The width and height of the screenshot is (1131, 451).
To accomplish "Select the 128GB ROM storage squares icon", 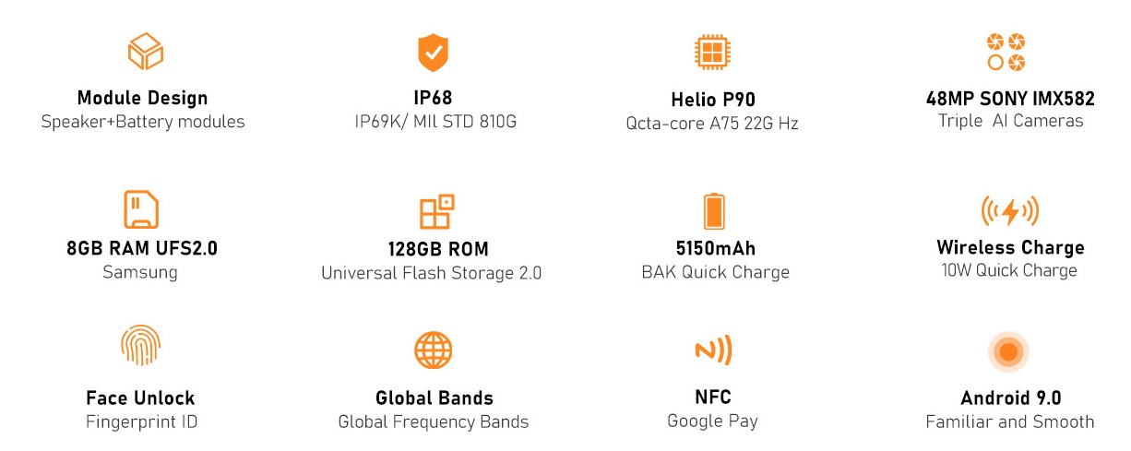I will (x=436, y=211).
